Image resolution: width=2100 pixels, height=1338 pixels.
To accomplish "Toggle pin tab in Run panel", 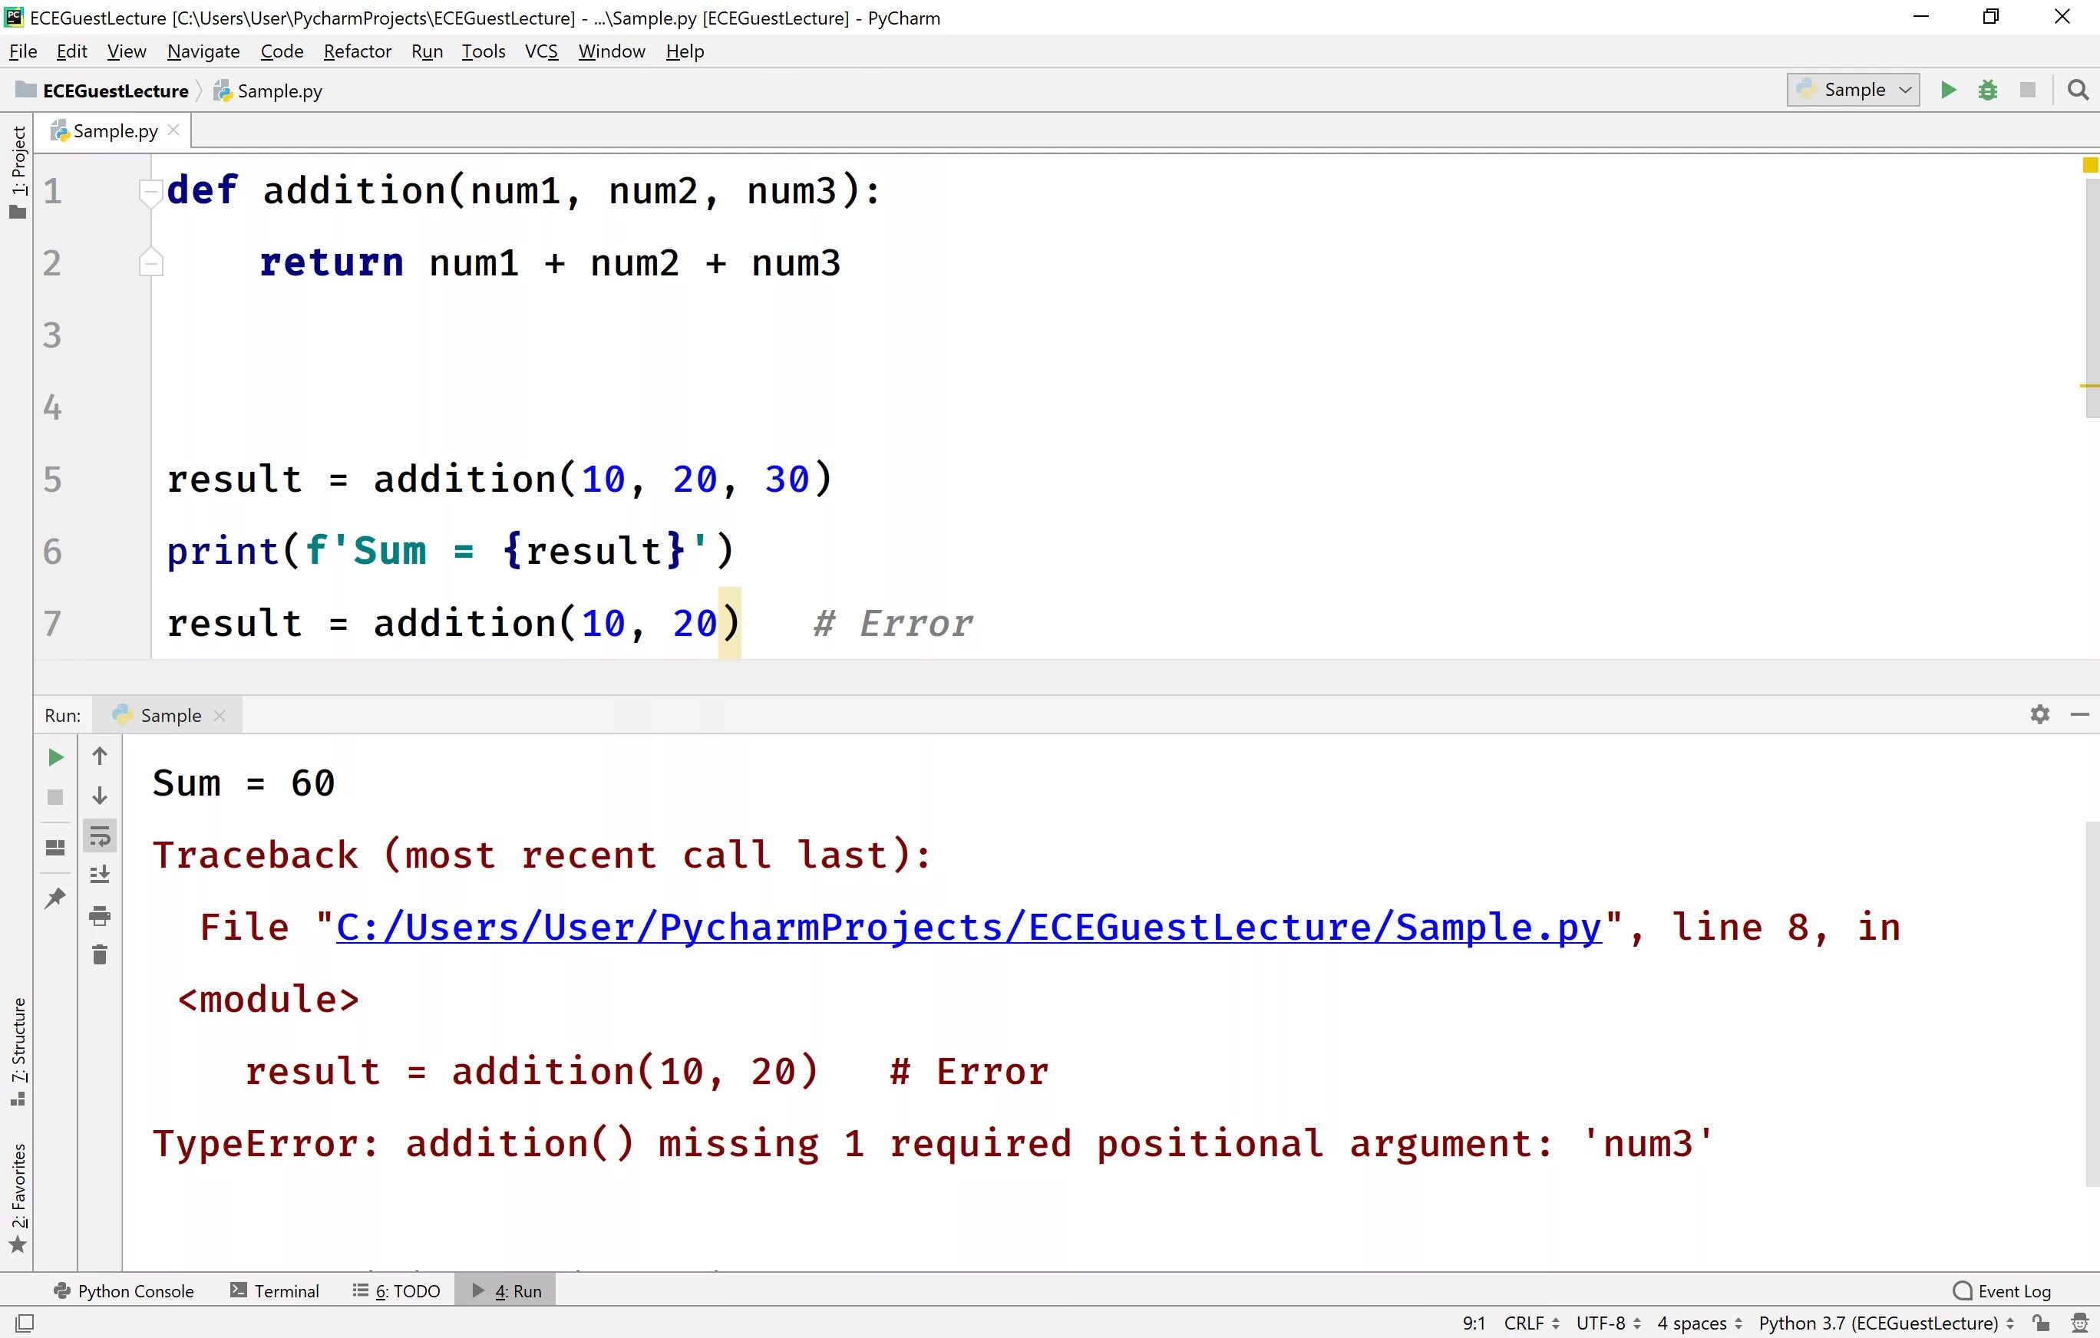I will coord(55,898).
